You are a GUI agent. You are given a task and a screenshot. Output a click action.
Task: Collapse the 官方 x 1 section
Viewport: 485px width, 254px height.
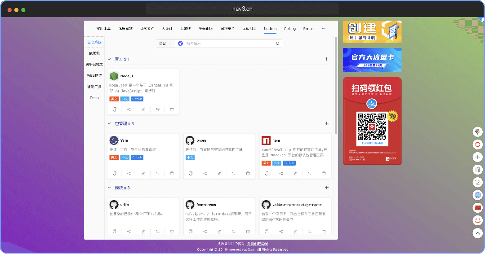pyautogui.click(x=109, y=59)
